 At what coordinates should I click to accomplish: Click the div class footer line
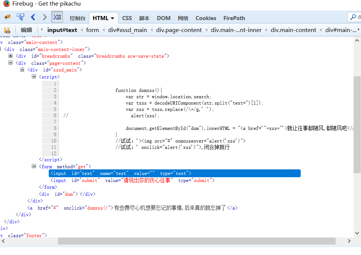pos(24,235)
